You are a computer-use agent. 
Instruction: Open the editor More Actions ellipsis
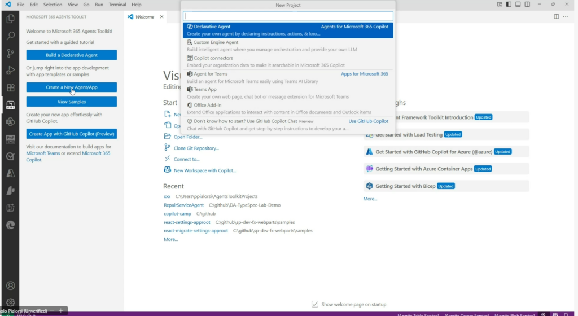pyautogui.click(x=566, y=16)
